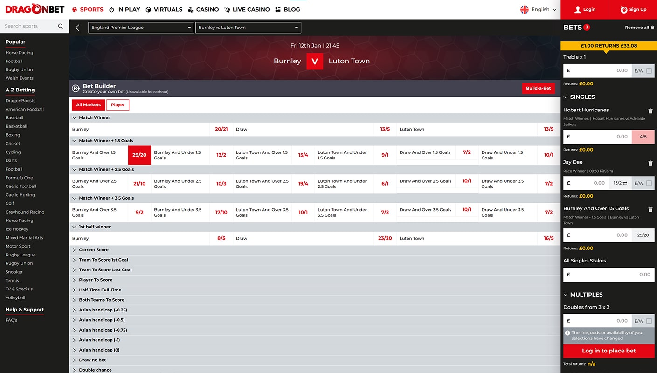Click Remove all bets
The height and width of the screenshot is (373, 657).
[639, 28]
